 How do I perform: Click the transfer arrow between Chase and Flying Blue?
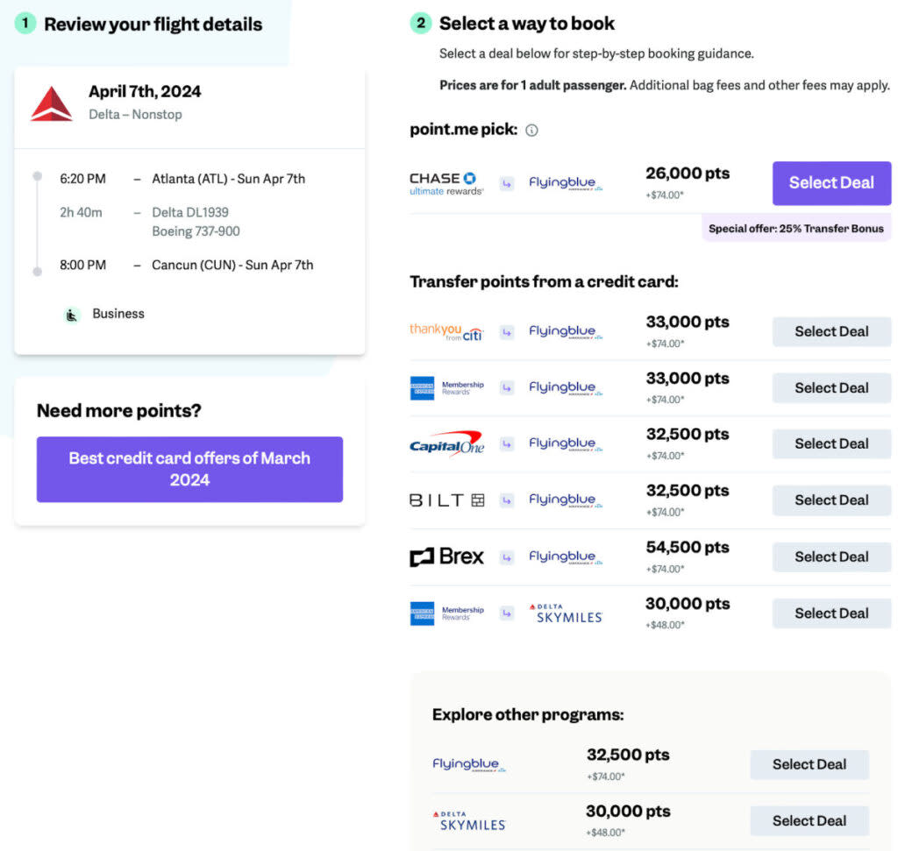click(507, 182)
